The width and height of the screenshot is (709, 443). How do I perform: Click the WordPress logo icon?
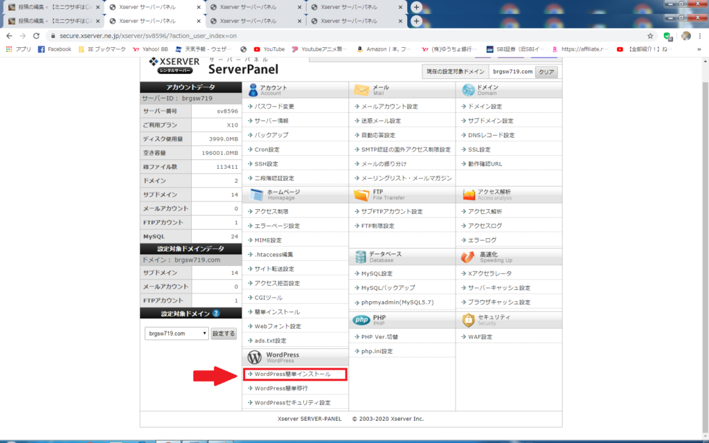(x=253, y=357)
